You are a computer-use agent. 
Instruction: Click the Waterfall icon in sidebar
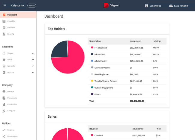[4, 27]
